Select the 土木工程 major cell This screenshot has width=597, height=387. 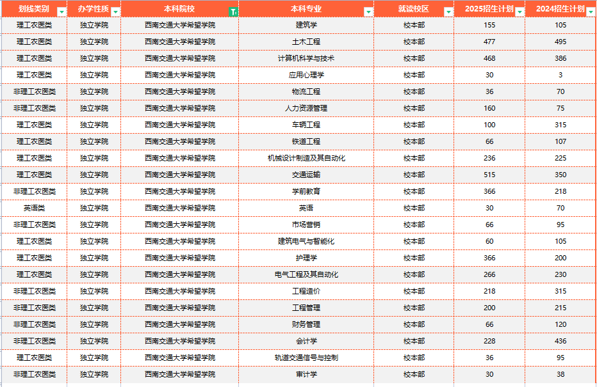pos(306,42)
